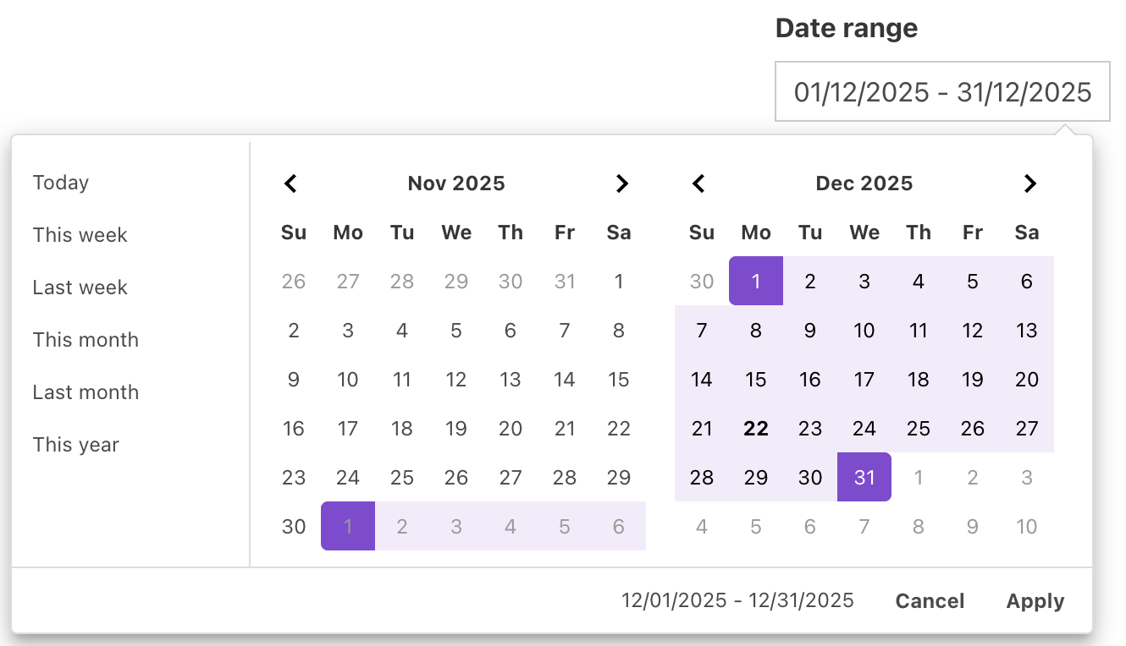Select This month preset
Image resolution: width=1126 pixels, height=646 pixels.
click(x=86, y=340)
